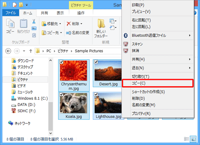Open the ファイル tab

coord(11,13)
